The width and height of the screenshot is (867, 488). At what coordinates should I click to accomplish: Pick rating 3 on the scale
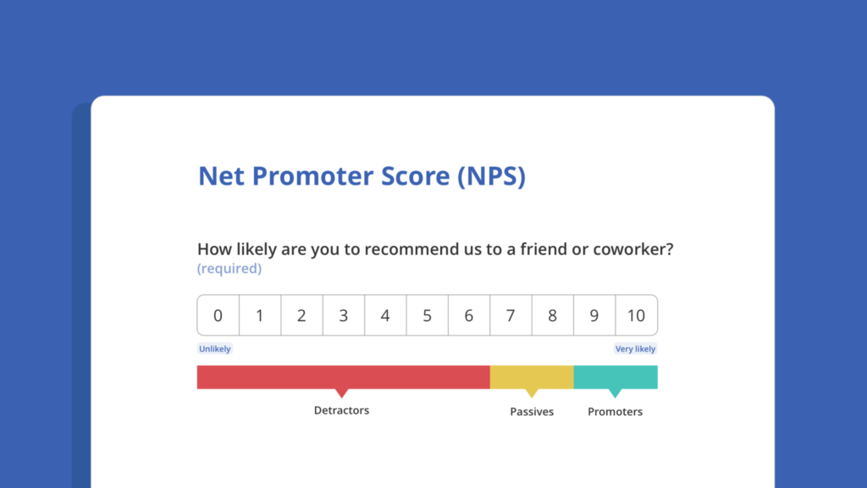tap(344, 315)
